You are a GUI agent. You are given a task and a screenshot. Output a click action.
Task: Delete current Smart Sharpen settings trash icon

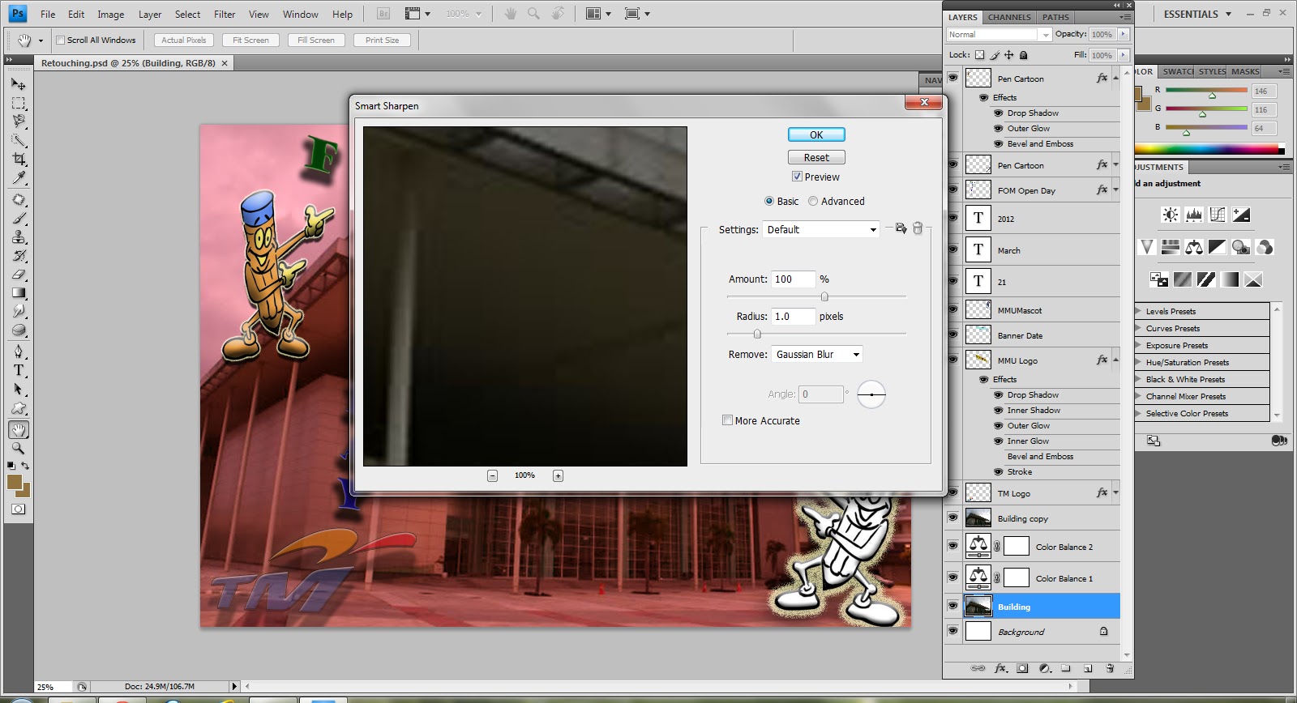pyautogui.click(x=918, y=228)
